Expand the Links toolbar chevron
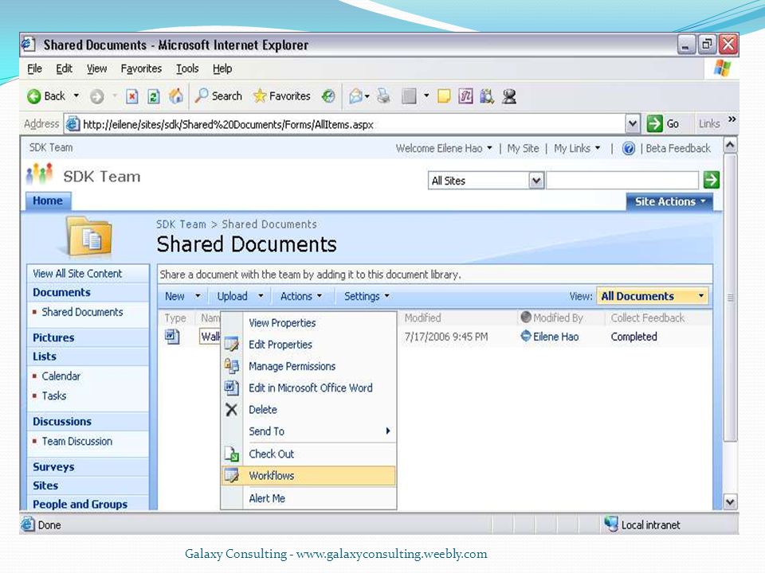This screenshot has height=573, width=765. 732,119
